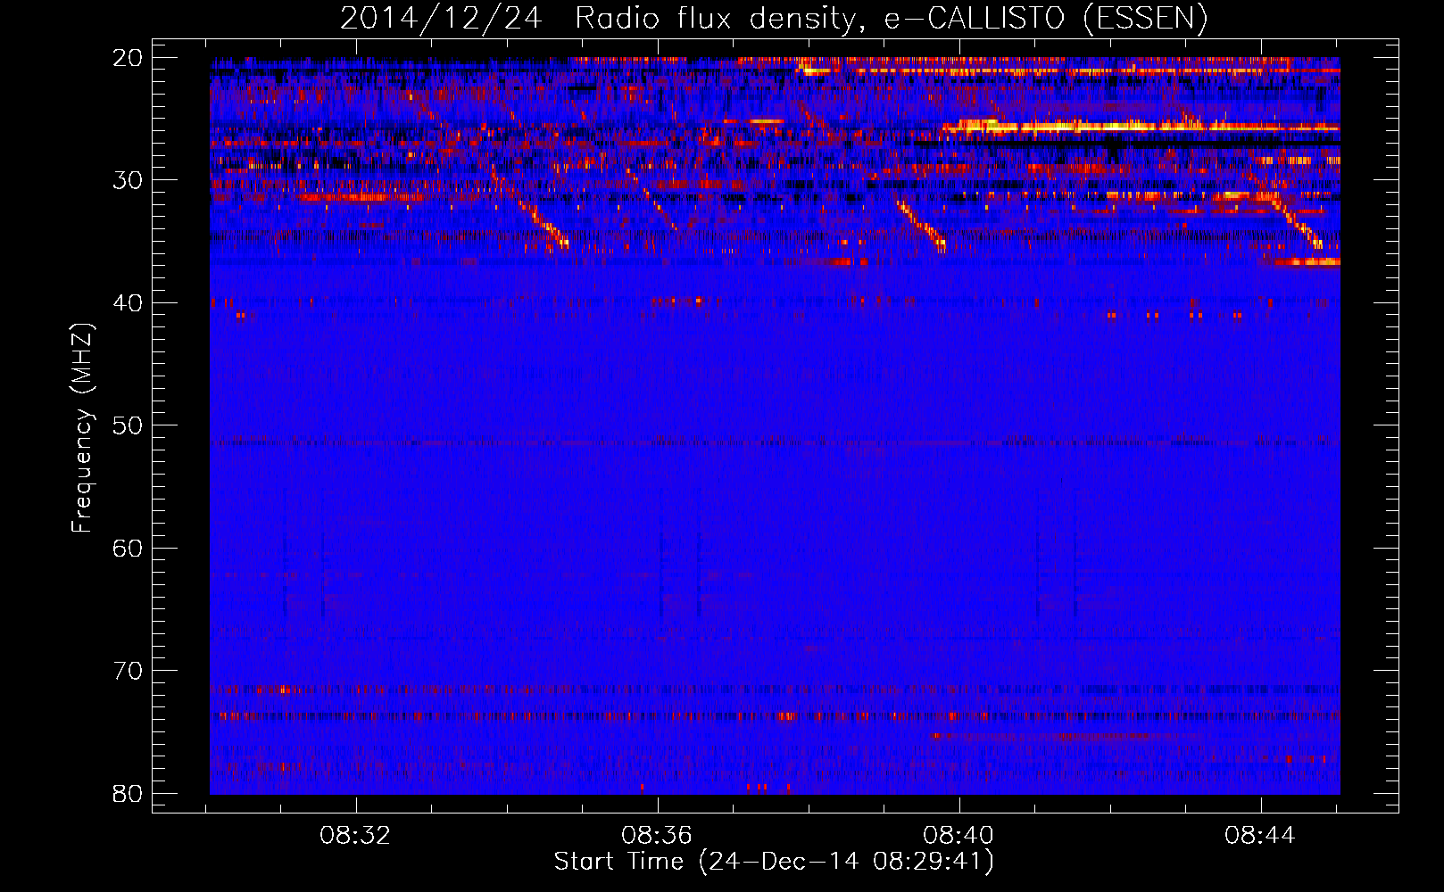1444x892 pixels.
Task: Click the 60 MHz frequency tick label
Action: pos(128,548)
